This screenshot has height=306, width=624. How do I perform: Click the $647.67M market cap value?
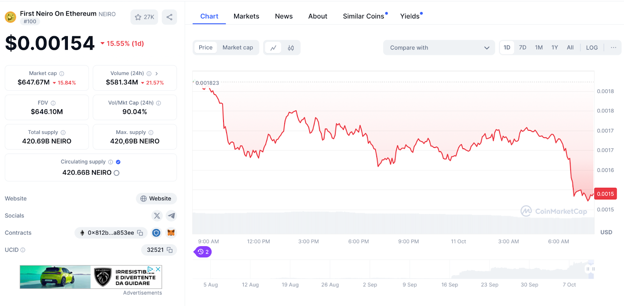34,82
